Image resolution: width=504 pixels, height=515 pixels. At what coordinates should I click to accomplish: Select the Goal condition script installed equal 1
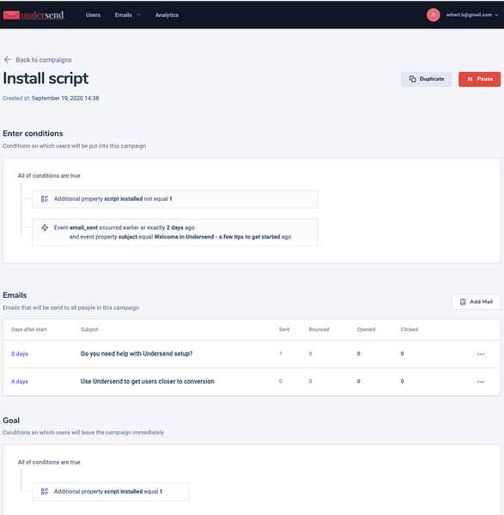pos(111,492)
